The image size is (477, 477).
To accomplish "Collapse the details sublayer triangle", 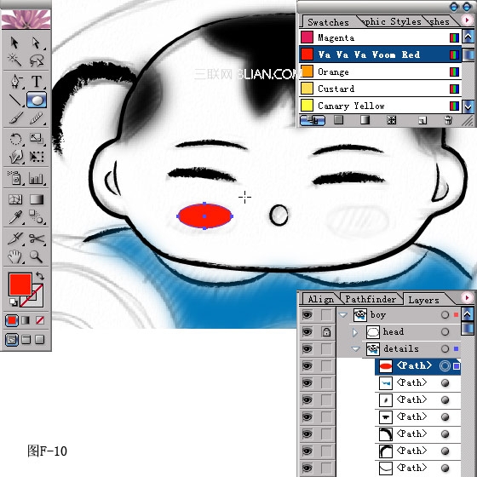I will pos(356,349).
